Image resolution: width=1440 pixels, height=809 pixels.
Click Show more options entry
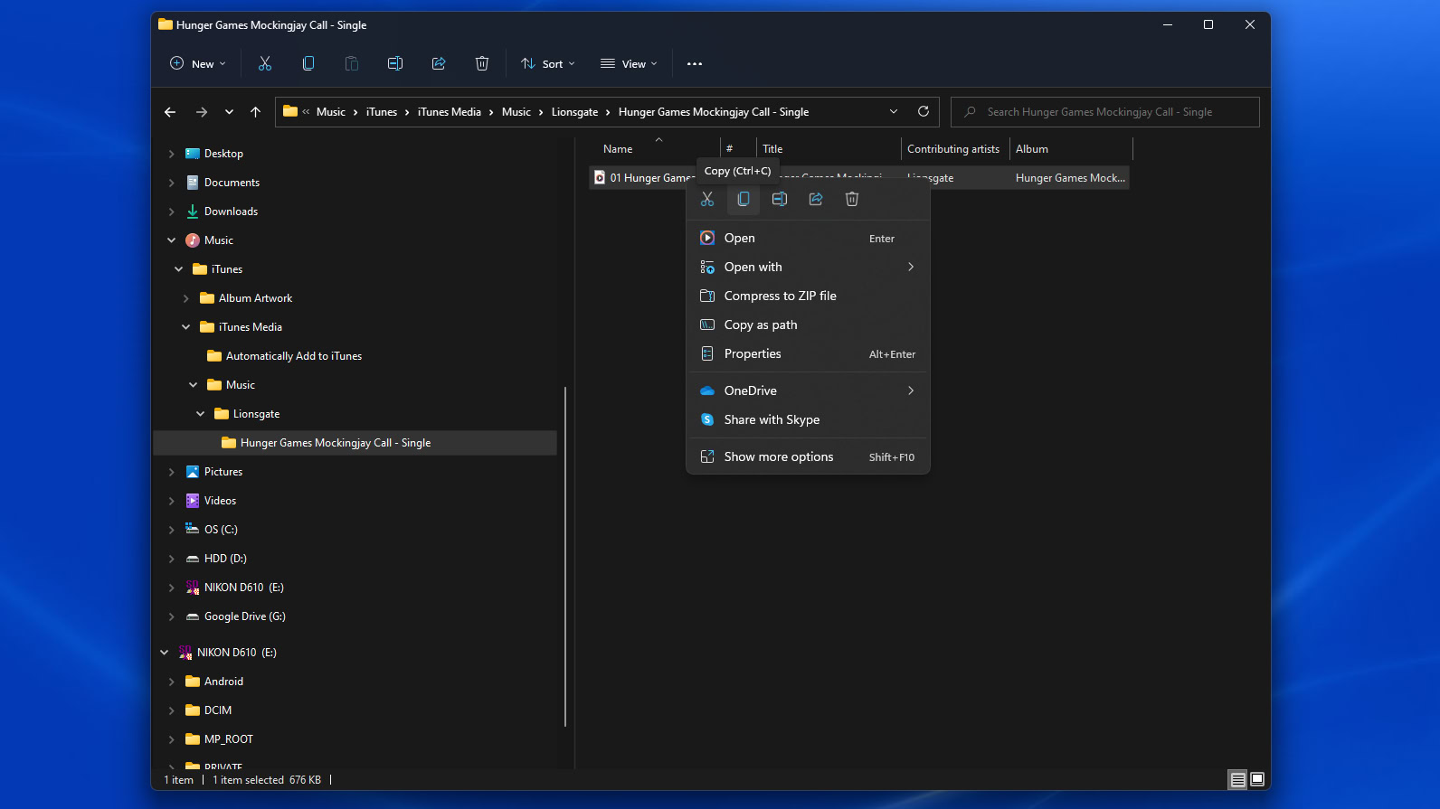click(779, 457)
